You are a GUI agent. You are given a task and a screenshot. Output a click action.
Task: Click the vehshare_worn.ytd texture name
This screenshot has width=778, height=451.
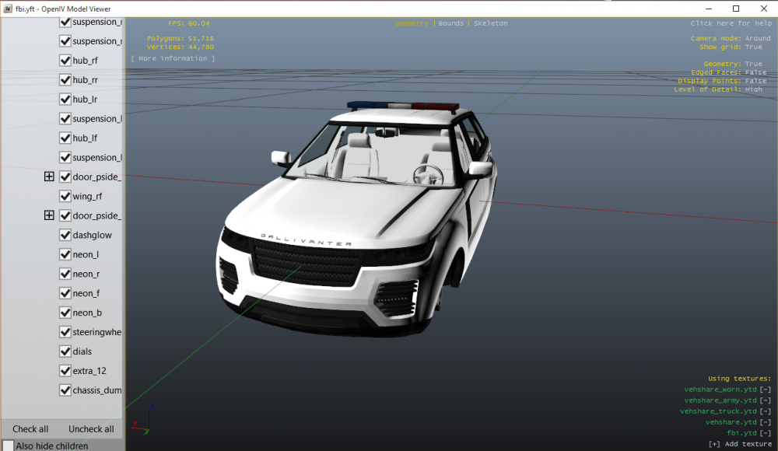pos(720,390)
